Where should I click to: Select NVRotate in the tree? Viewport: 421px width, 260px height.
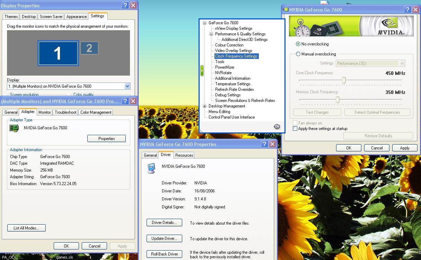(223, 73)
